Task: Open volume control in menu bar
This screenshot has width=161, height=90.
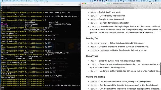Action: (126, 1)
